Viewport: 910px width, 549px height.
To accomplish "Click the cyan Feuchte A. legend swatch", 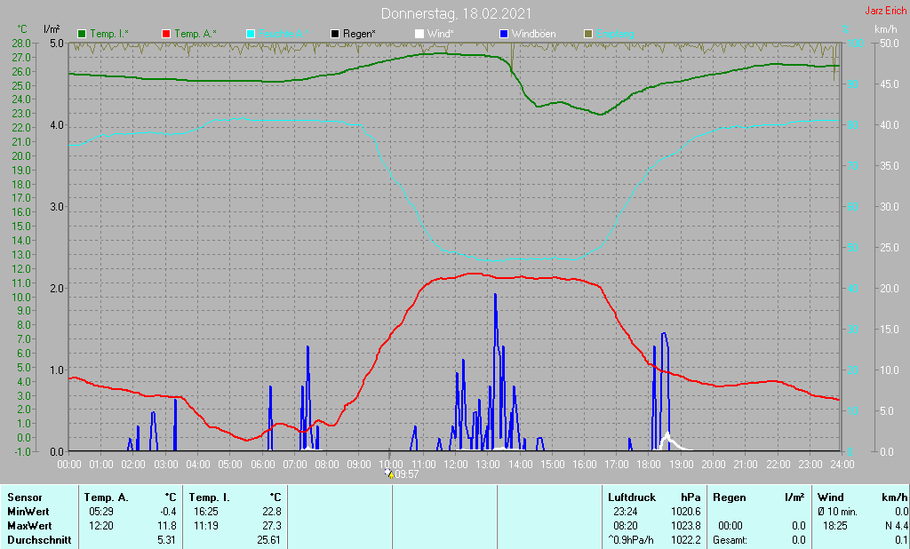I will click(251, 35).
